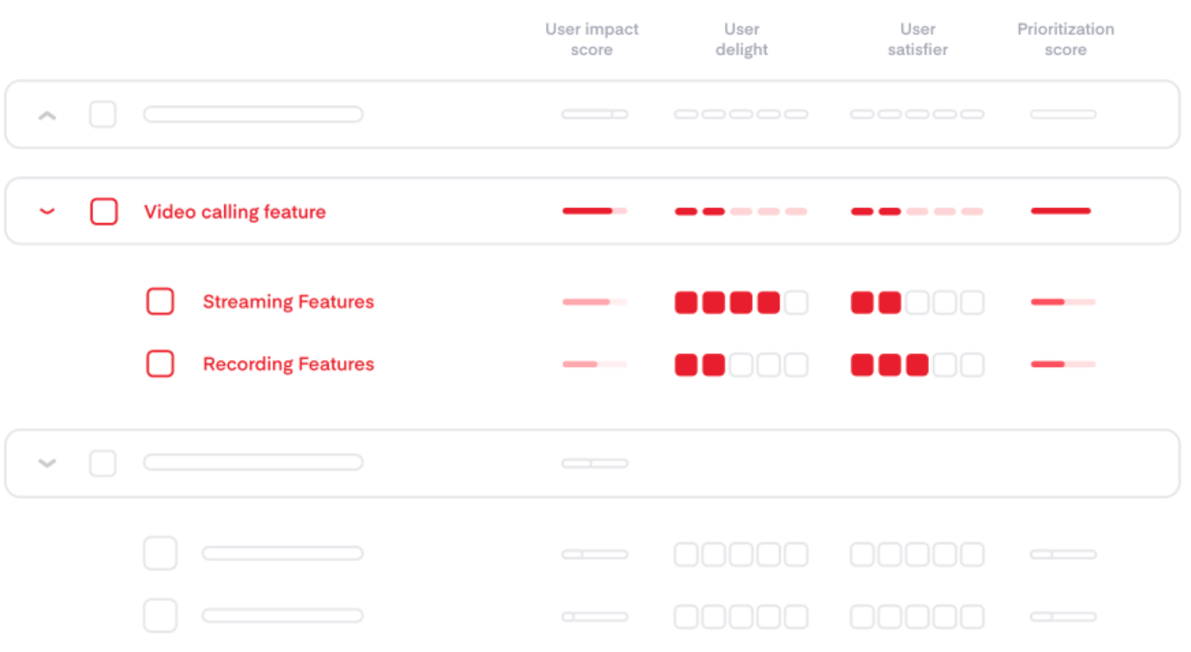Screen dimensions: 1191x652
Task: Set Recording Features user delight to three
Action: point(741,365)
